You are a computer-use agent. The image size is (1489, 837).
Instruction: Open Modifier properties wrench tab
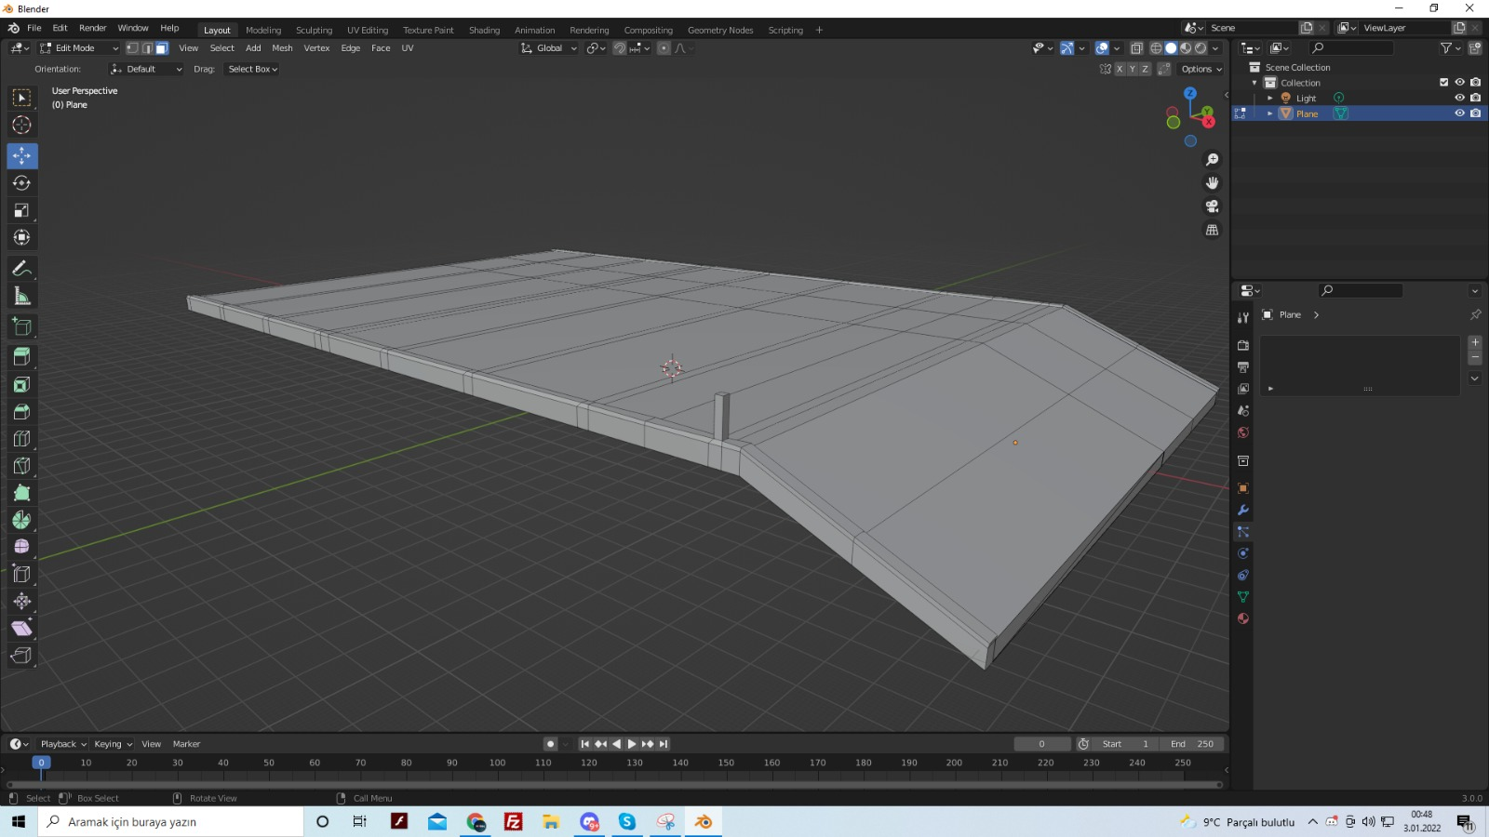point(1242,510)
